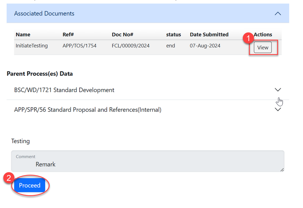Image resolution: width=303 pixels, height=208 pixels.
Task: Grab the Comment box resize handle
Action: pos(282,170)
